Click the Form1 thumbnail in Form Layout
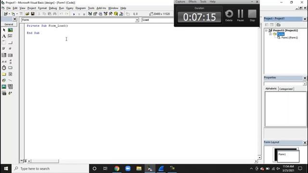308x173 pixels. [x=288, y=156]
